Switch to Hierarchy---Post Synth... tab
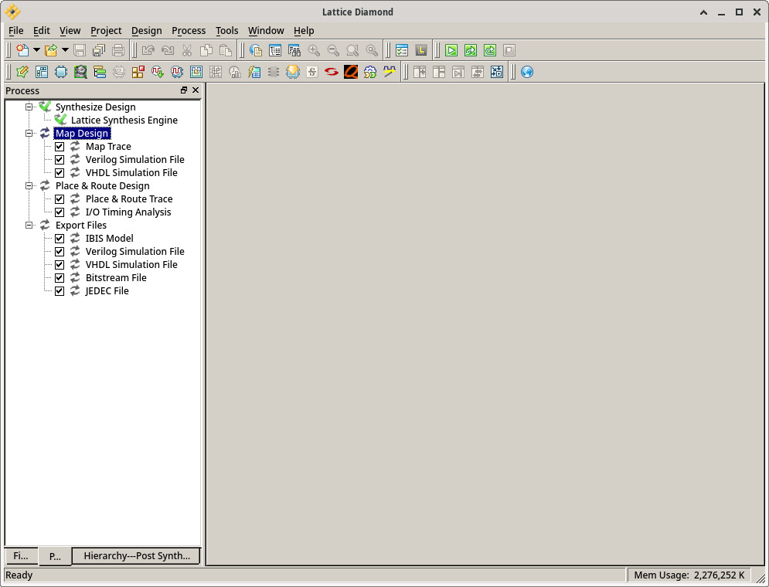 (136, 555)
